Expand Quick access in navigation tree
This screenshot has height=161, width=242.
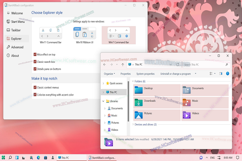pyautogui.click(x=103, y=83)
